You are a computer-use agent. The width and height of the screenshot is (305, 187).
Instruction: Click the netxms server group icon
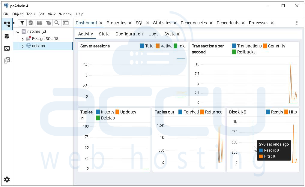pos(24,31)
